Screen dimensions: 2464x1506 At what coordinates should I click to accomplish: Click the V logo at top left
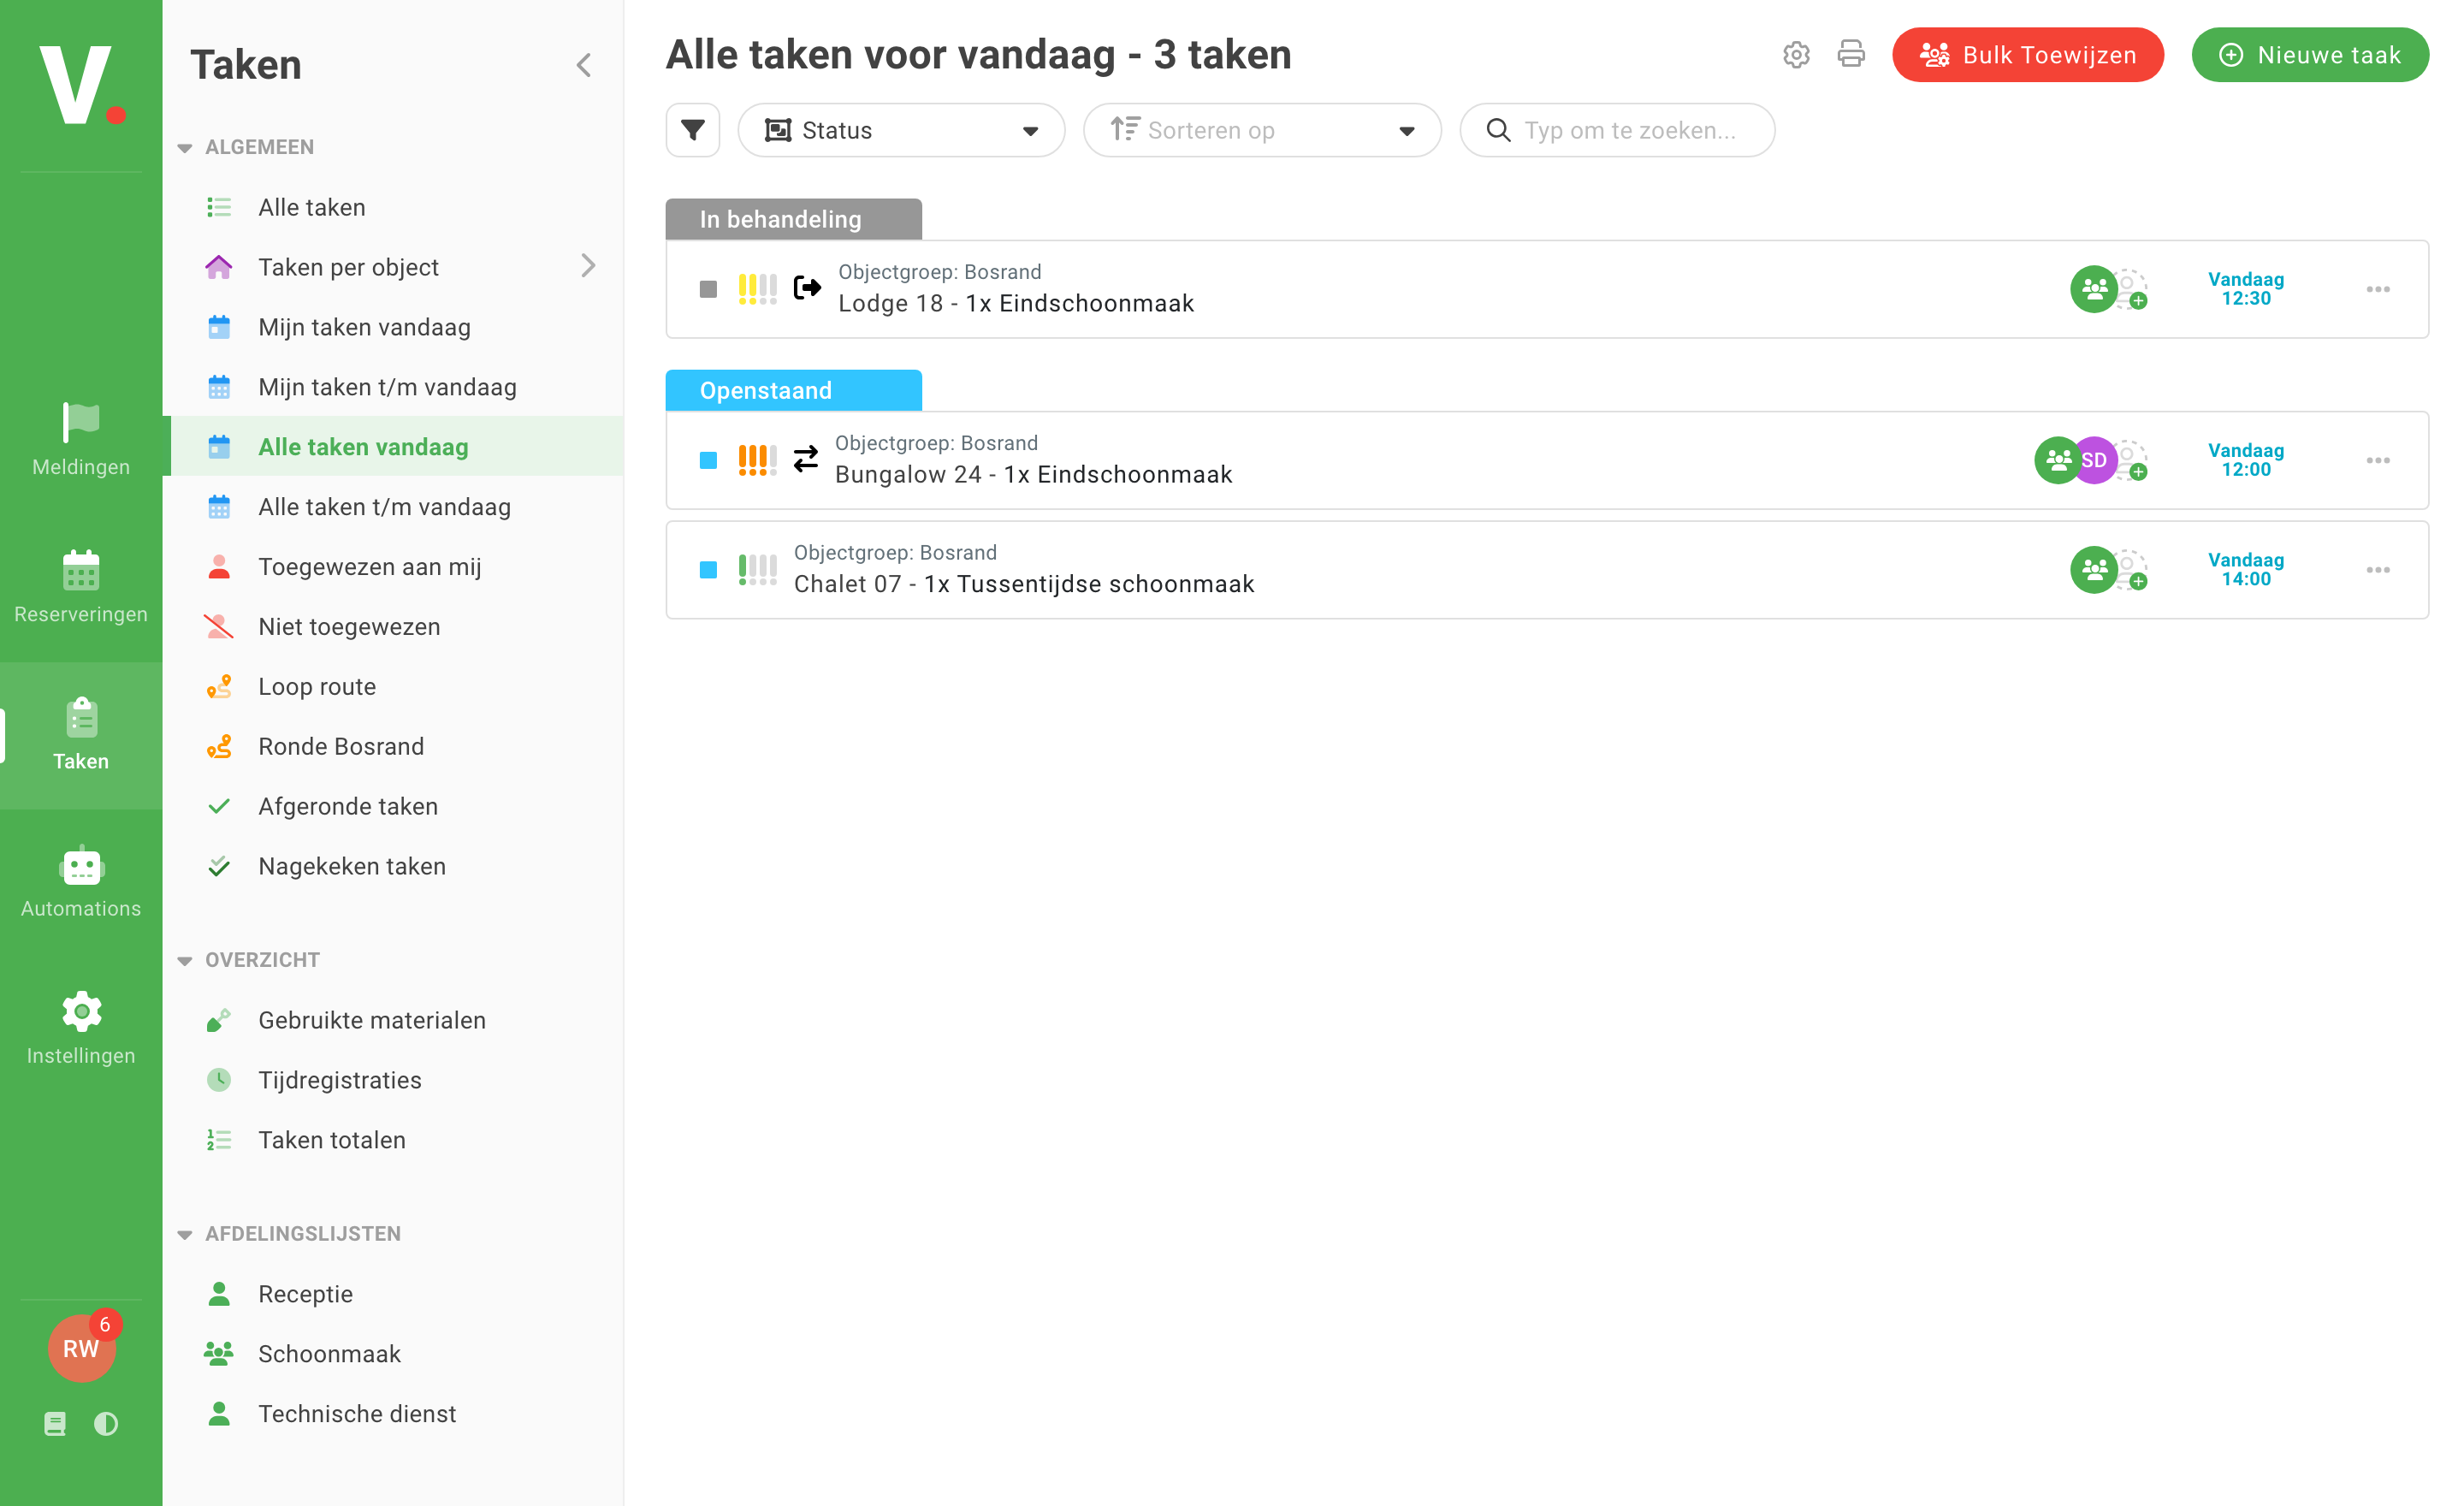pos(81,85)
